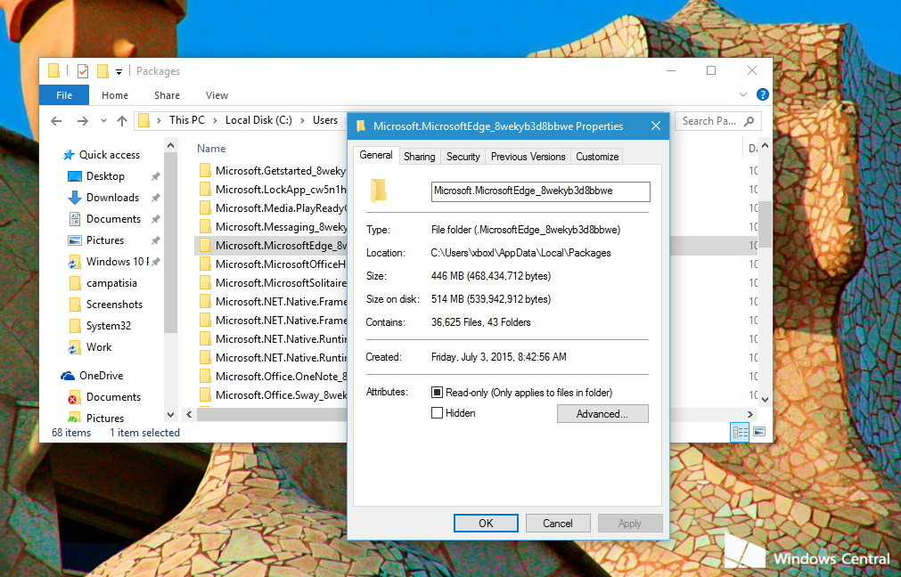Open Documents under OneDrive
901x577 pixels.
pyautogui.click(x=113, y=397)
